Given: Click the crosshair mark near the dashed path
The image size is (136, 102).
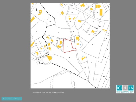Looking at the screenshot, I should tap(74, 84).
